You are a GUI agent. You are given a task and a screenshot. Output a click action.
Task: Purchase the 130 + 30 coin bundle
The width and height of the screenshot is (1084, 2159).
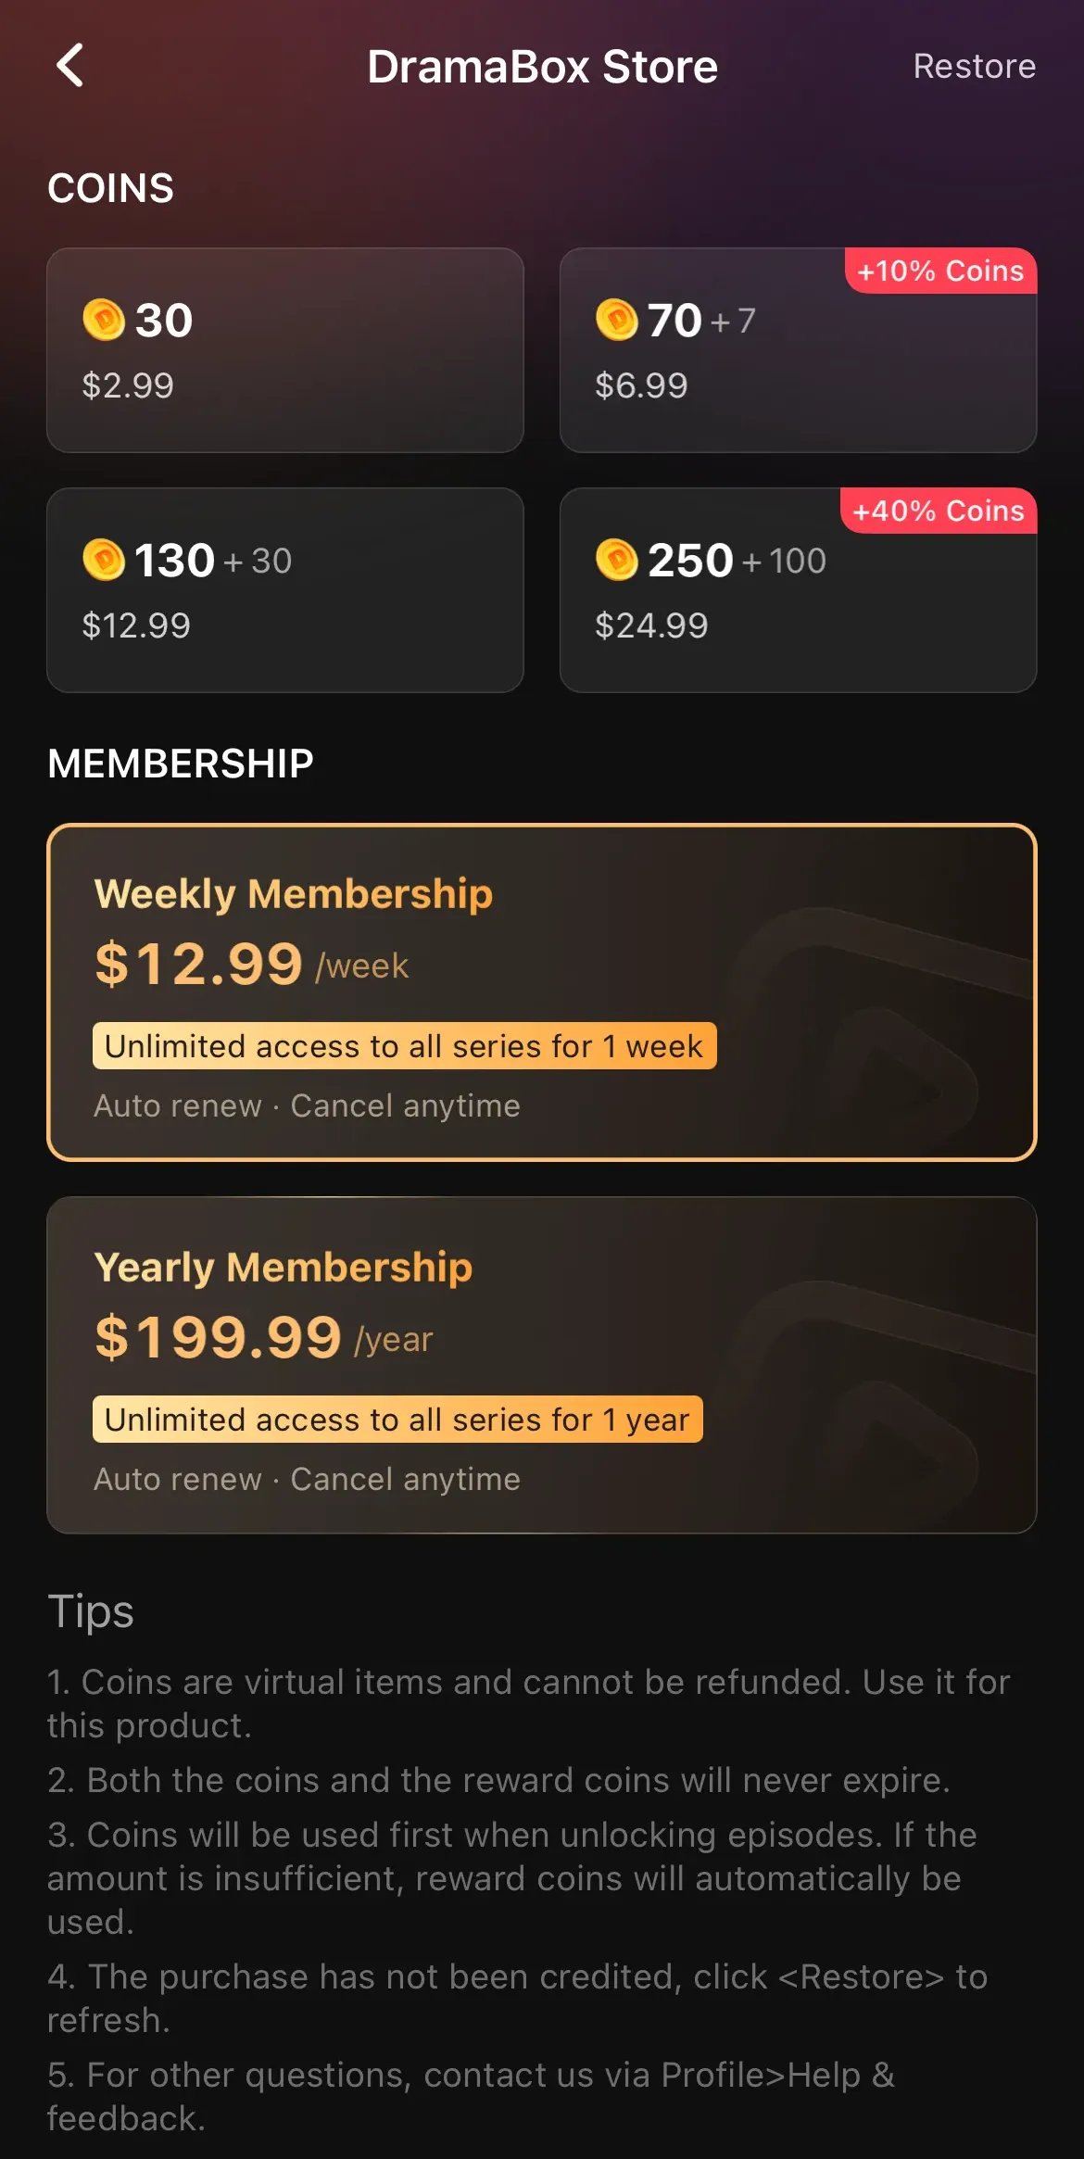click(284, 590)
